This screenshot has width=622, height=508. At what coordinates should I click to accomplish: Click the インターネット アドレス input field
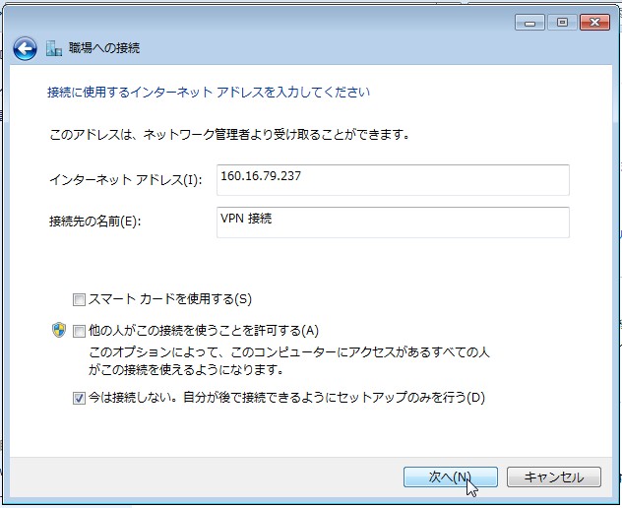point(393,180)
